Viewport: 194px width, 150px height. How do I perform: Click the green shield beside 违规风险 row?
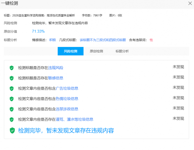pos(12,68)
